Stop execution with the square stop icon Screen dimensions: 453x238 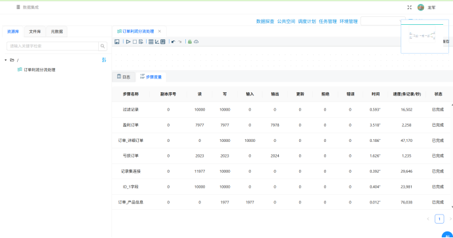coord(135,42)
